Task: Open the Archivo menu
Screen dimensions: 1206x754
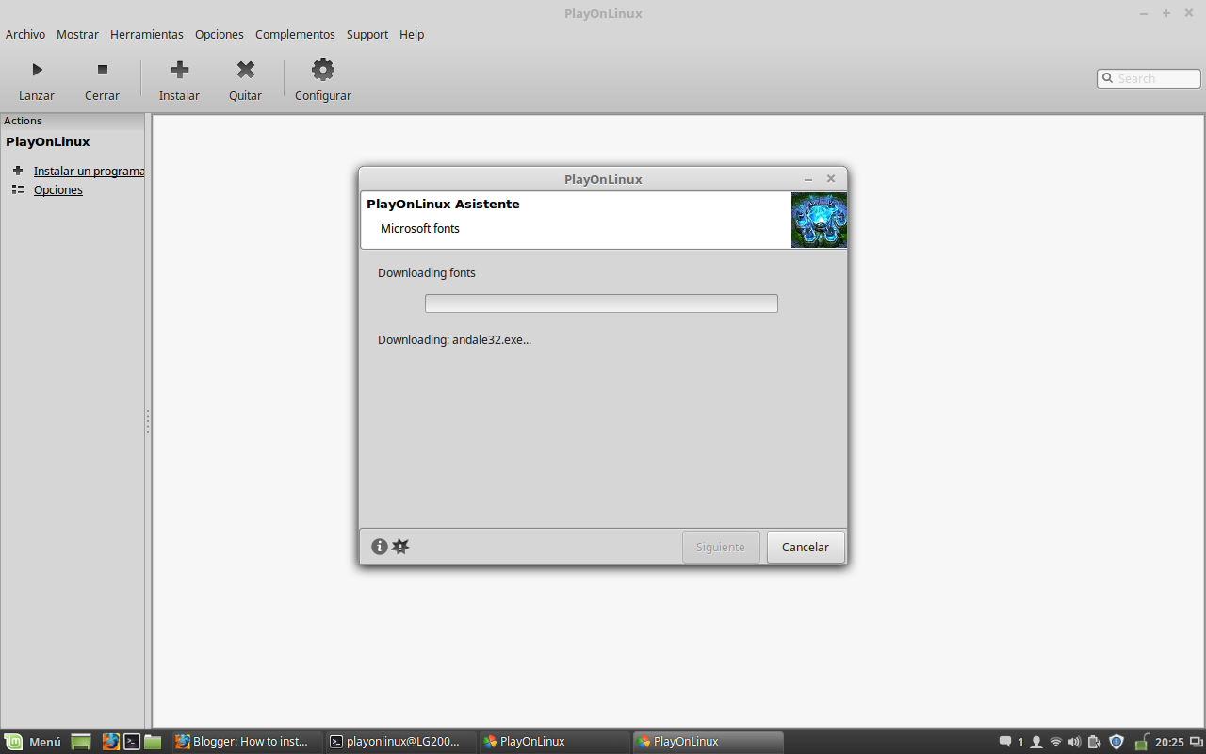Action: pyautogui.click(x=25, y=34)
